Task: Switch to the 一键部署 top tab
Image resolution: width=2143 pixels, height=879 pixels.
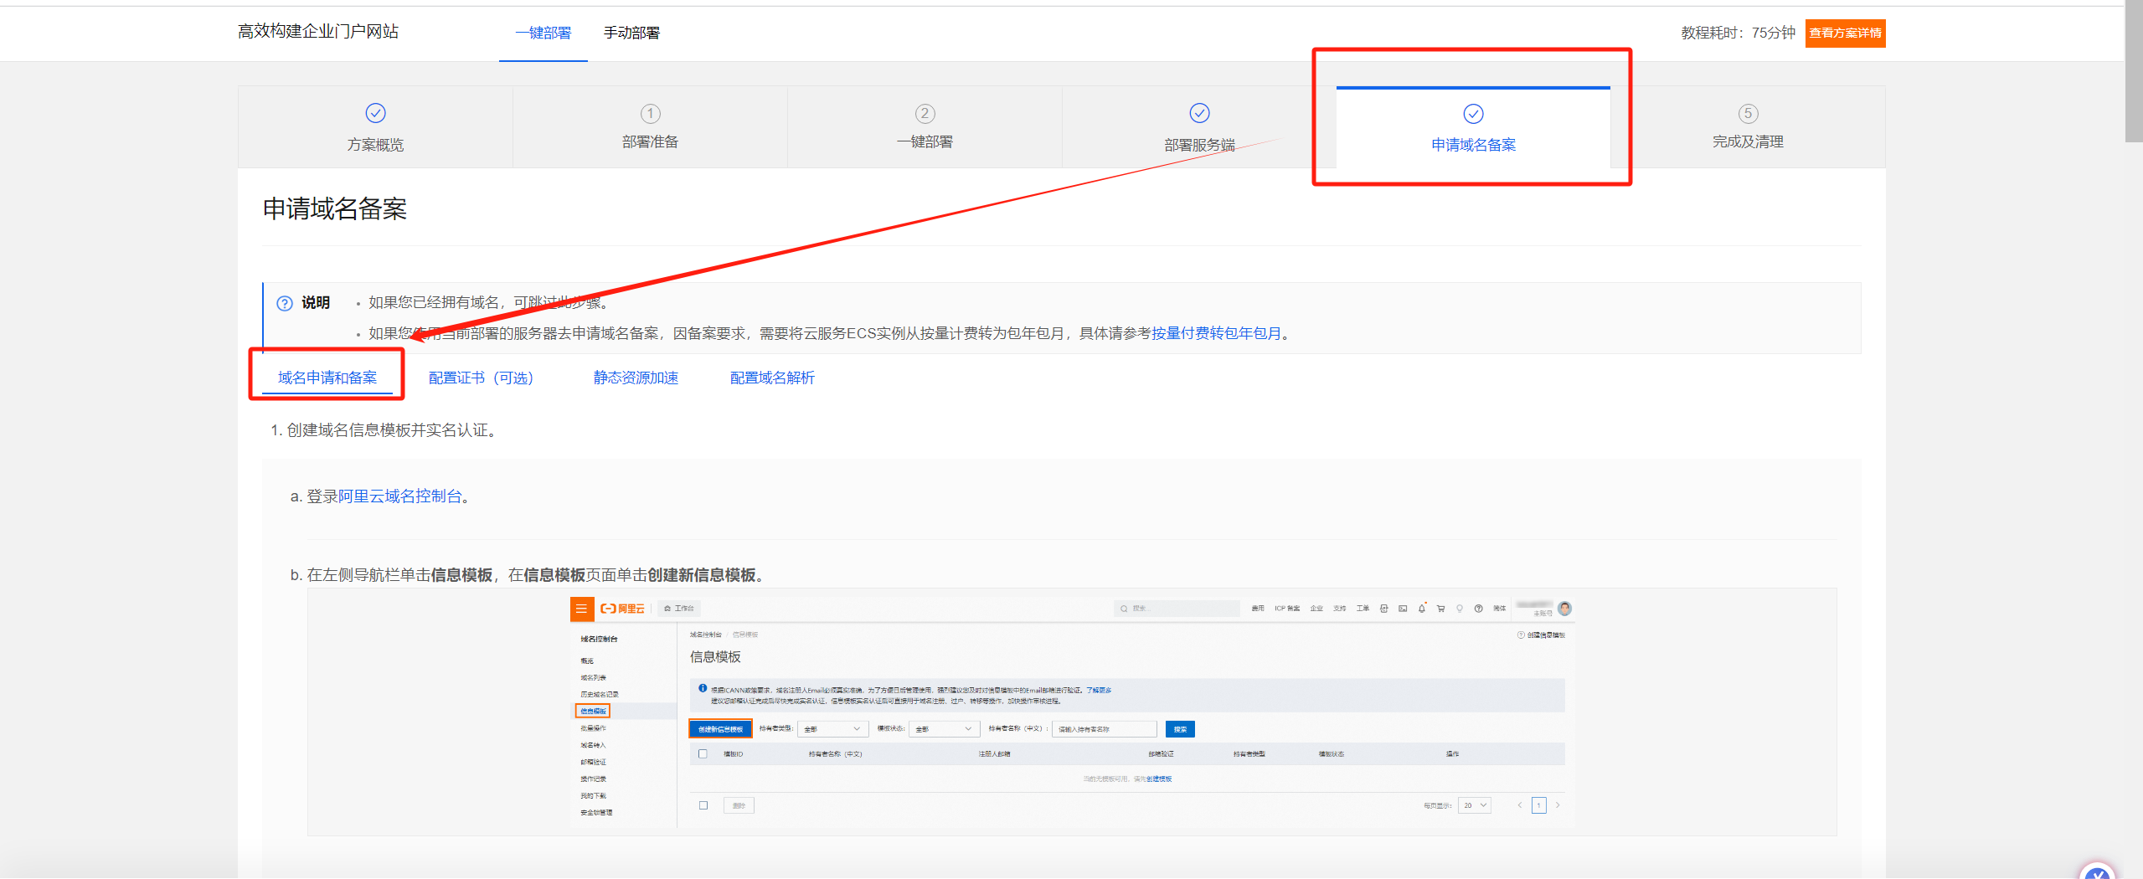Action: click(543, 33)
